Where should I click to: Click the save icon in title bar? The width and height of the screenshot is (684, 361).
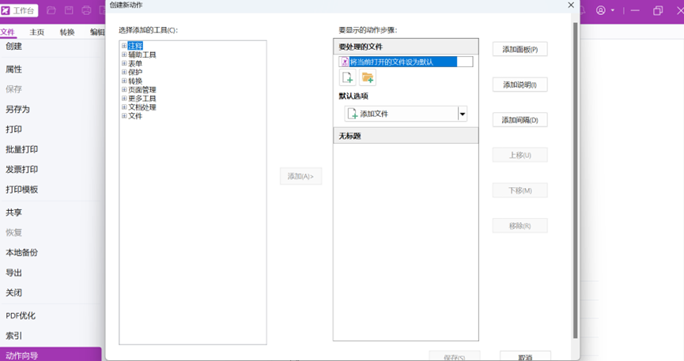(69, 10)
